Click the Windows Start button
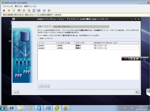 pyautogui.click(x=3, y=108)
